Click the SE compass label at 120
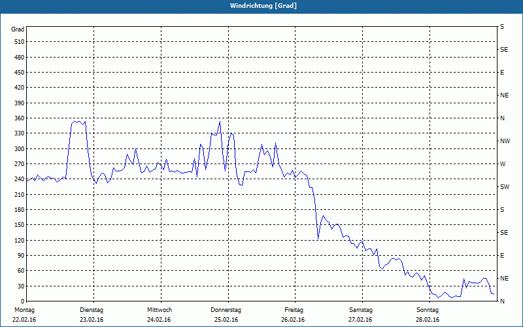Image resolution: width=523 pixels, height=327 pixels. click(504, 233)
